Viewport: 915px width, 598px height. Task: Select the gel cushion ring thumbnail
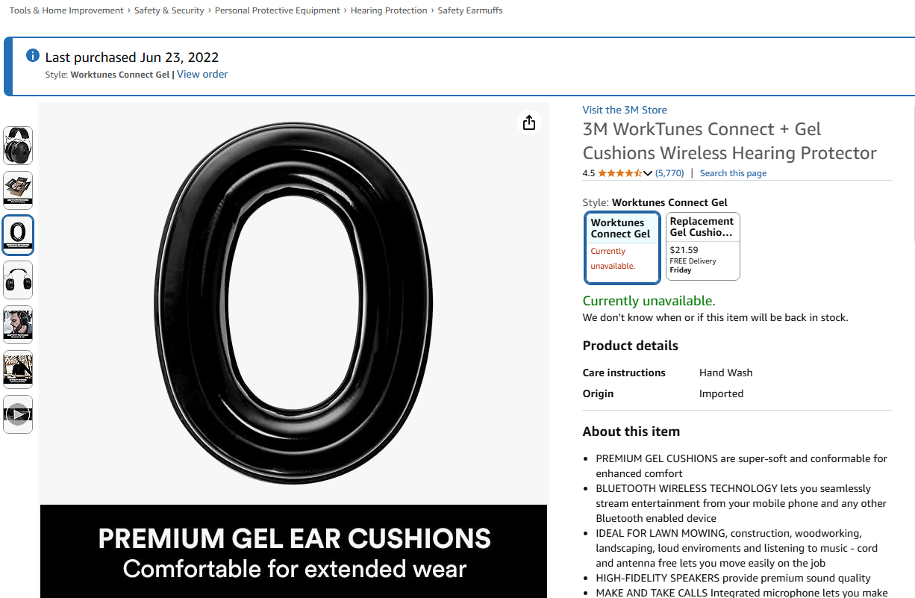18,235
